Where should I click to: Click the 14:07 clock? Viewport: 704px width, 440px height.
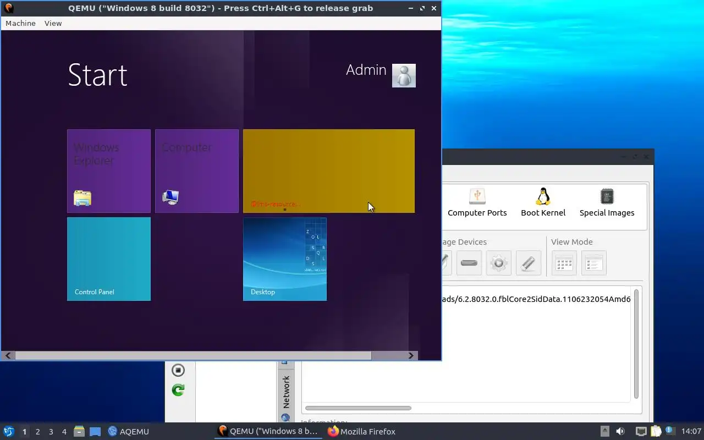click(x=691, y=432)
